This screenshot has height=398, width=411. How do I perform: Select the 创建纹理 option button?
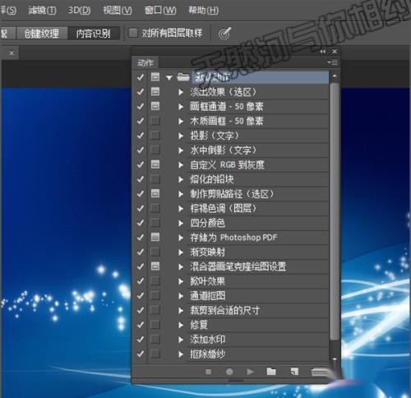tap(42, 34)
